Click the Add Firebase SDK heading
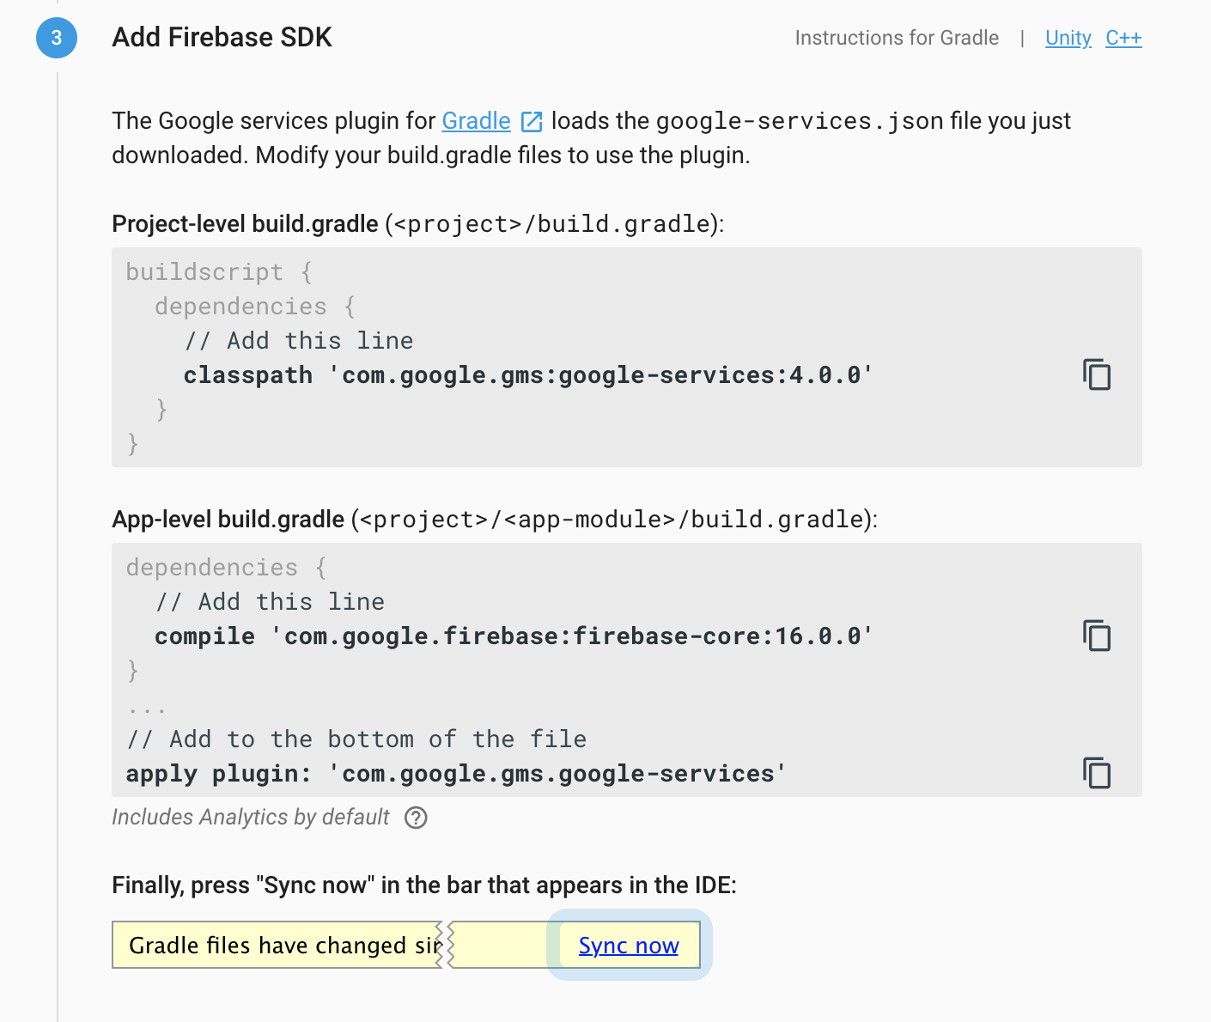The width and height of the screenshot is (1211, 1022). [x=222, y=37]
